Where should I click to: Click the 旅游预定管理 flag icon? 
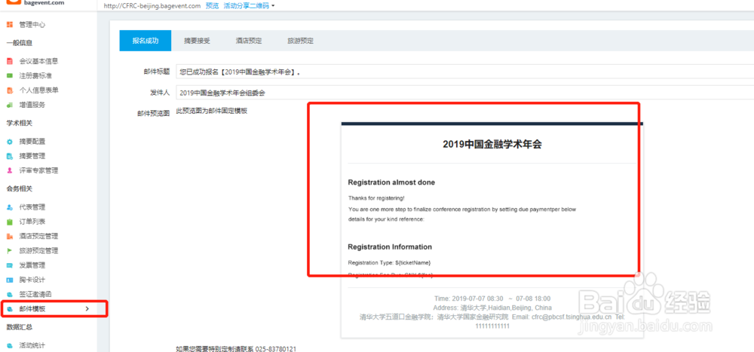(10, 250)
